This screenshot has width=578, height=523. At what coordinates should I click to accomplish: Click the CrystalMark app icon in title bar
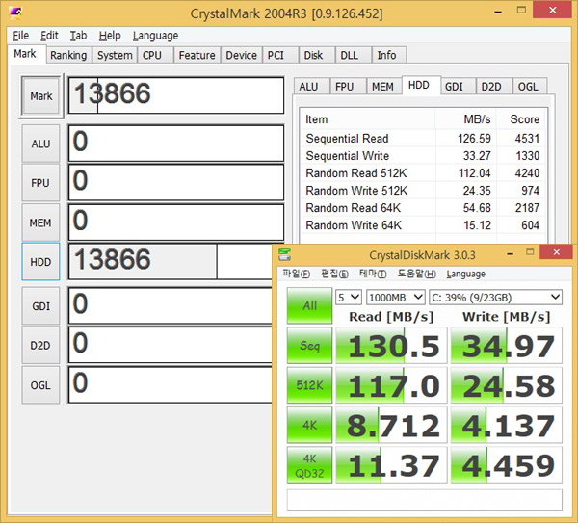(x=15, y=13)
